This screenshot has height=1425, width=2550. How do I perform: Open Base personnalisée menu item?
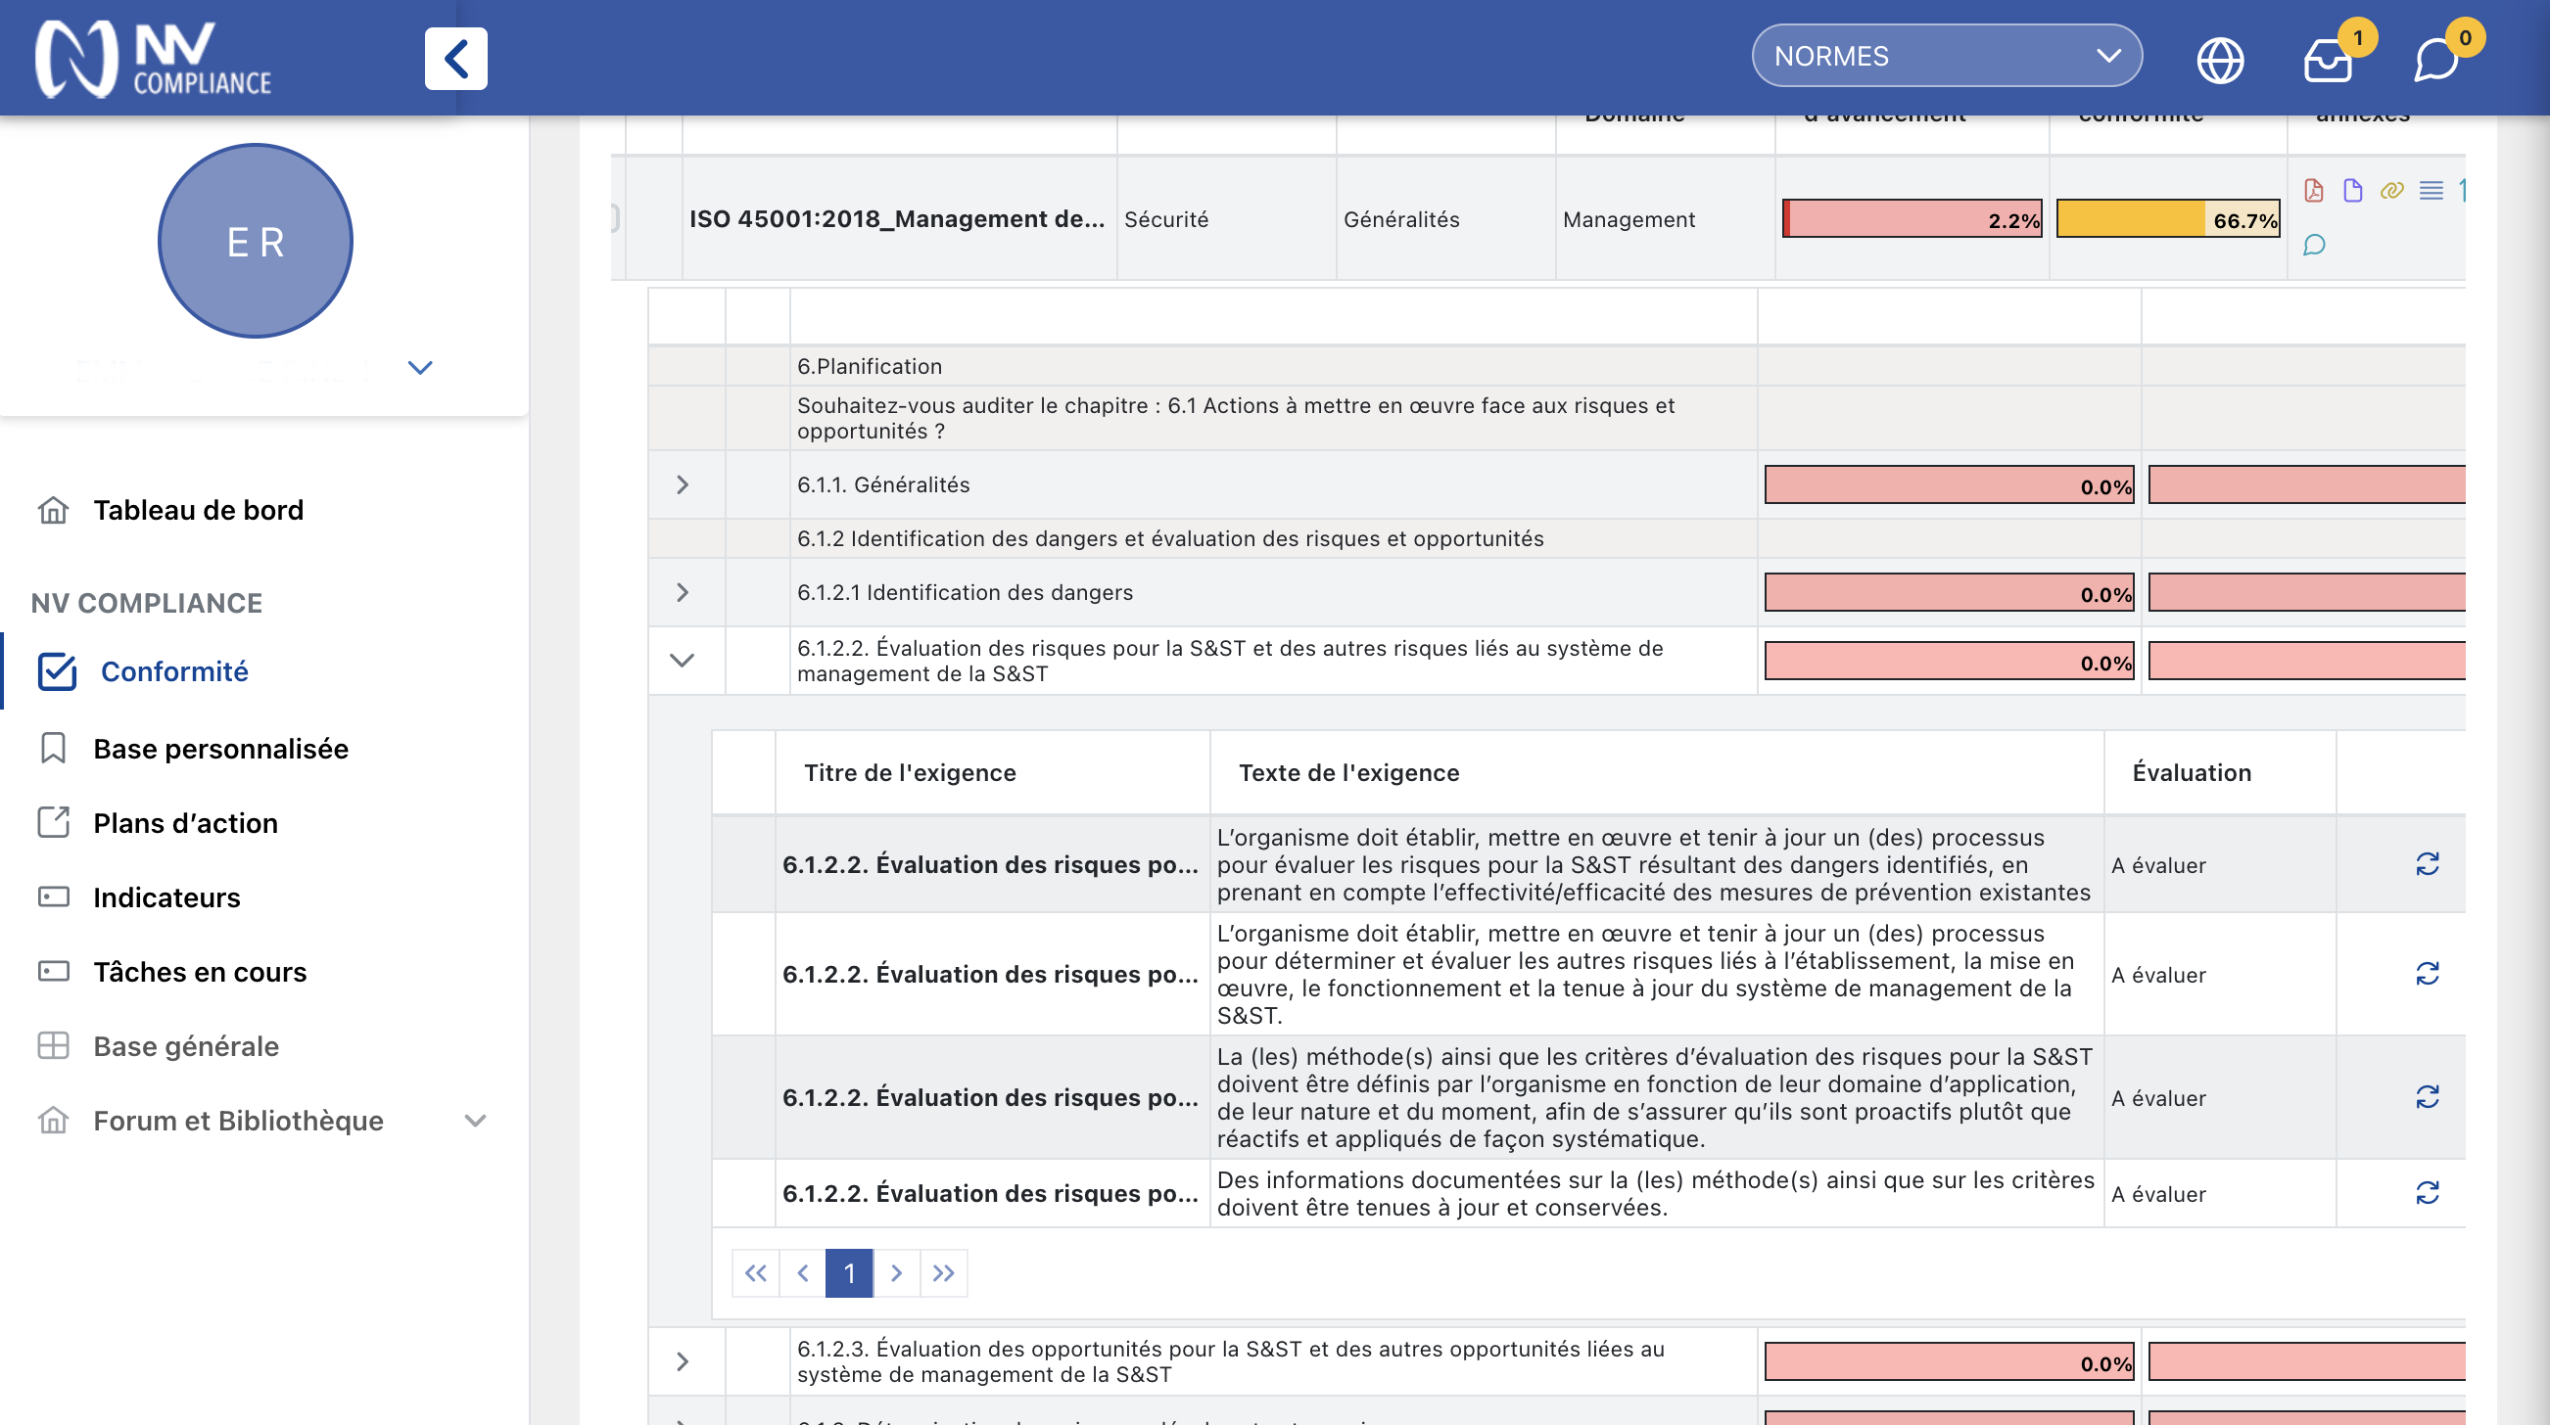coord(220,748)
